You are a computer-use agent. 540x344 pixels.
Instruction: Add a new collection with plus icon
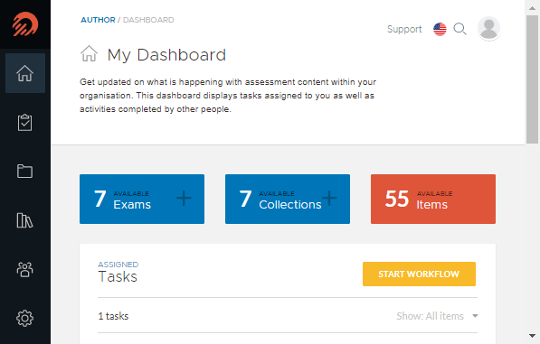(x=329, y=199)
